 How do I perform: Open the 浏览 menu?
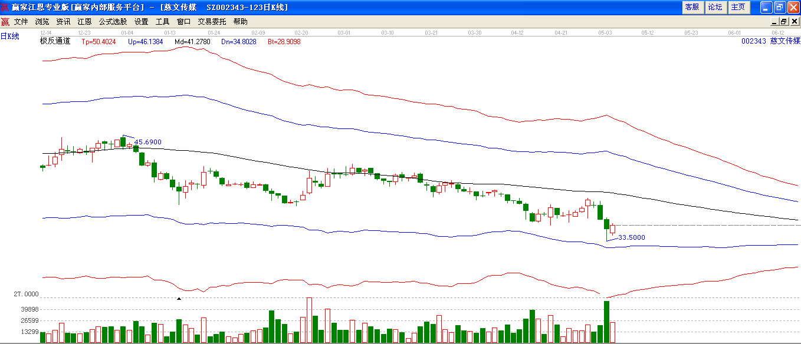(x=42, y=22)
